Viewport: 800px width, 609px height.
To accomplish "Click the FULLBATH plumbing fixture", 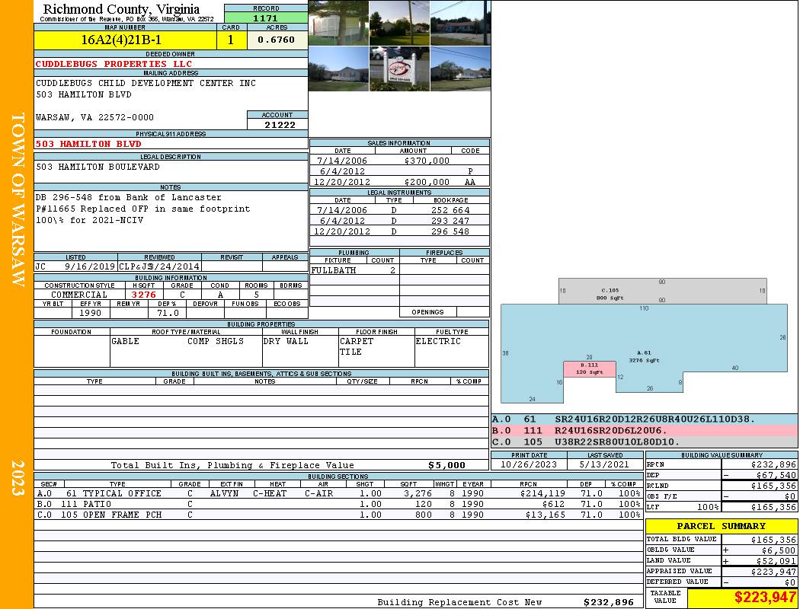I will click(334, 270).
